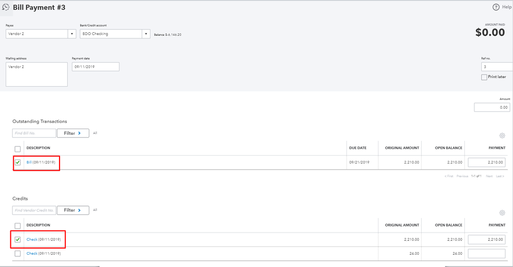The width and height of the screenshot is (513, 267).
Task: Expand the Payee dropdown arrow
Action: pyautogui.click(x=71, y=34)
